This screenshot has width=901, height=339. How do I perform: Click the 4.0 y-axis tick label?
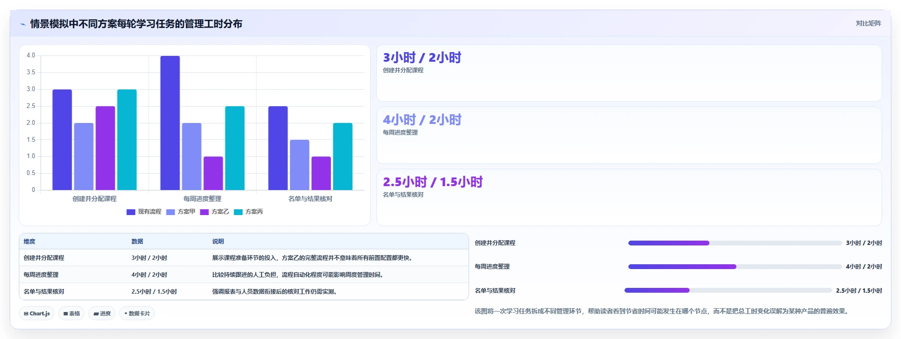tap(31, 55)
